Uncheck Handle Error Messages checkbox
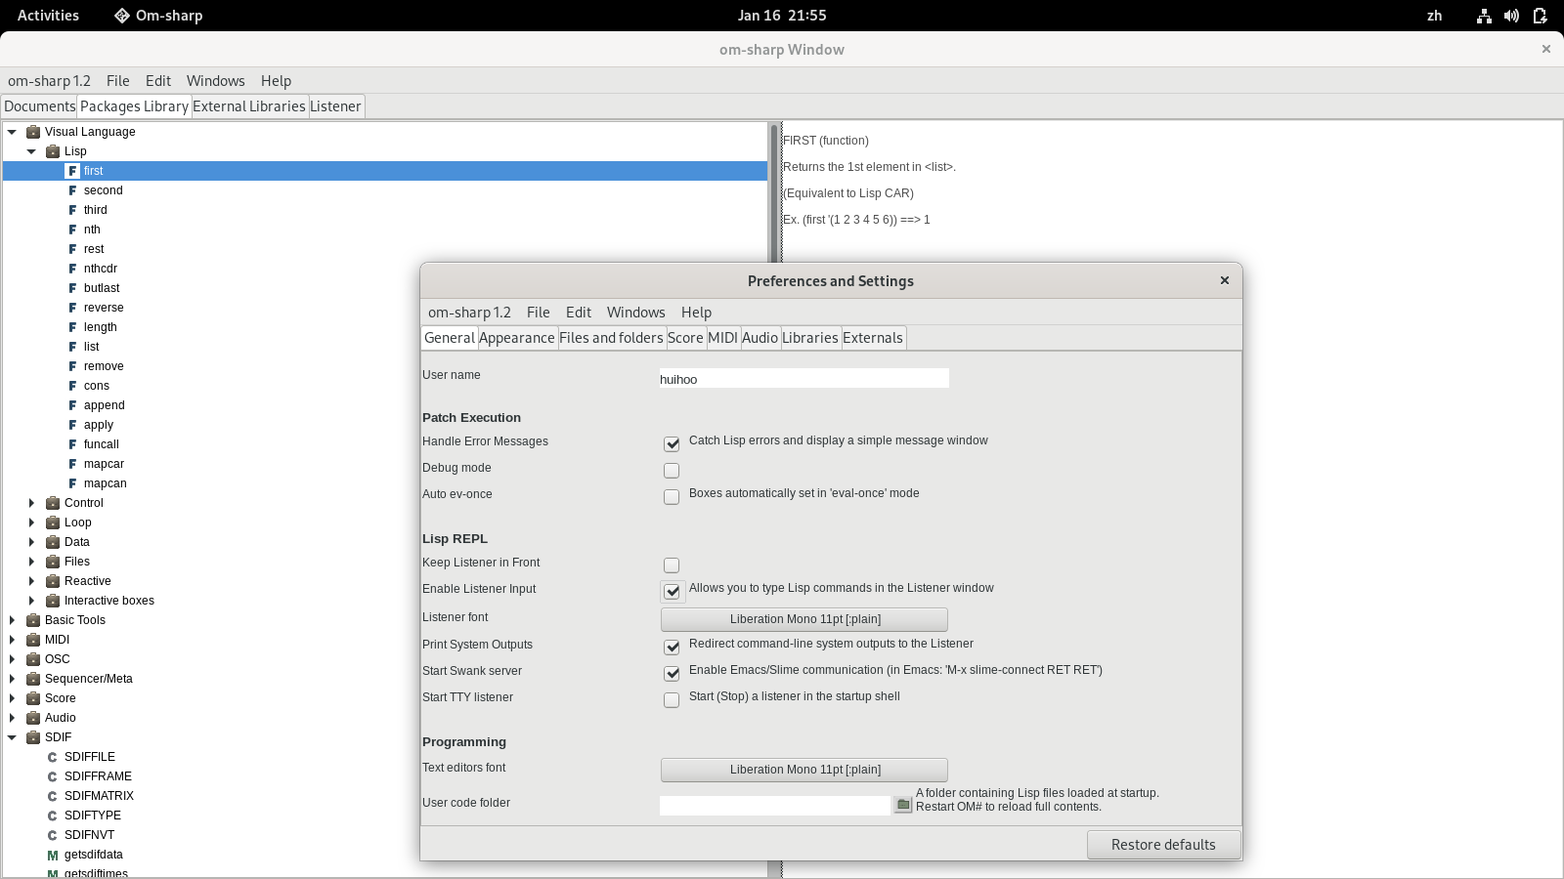This screenshot has width=1564, height=879. tap(672, 444)
